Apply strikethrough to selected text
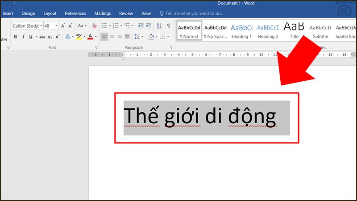The height and width of the screenshot is (201, 357). 42,37
